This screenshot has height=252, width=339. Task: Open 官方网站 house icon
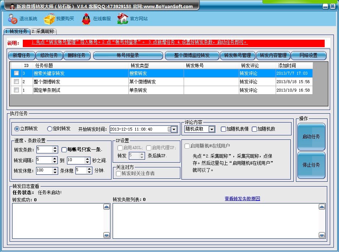tap(123, 18)
